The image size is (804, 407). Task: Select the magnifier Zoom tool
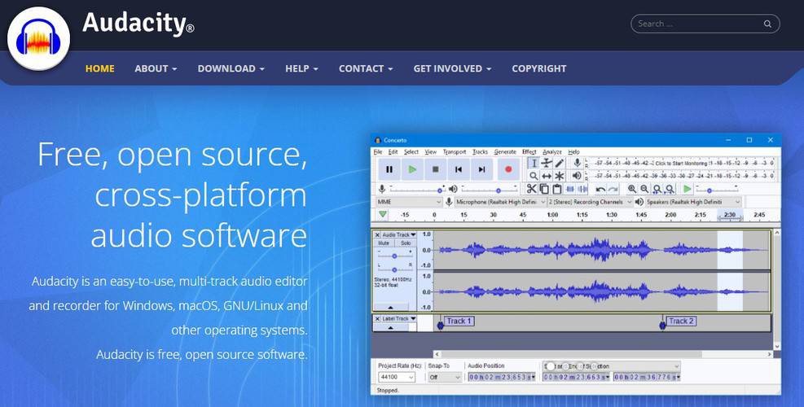coord(534,176)
